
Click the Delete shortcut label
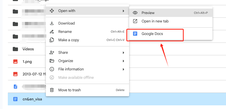coord(120,90)
